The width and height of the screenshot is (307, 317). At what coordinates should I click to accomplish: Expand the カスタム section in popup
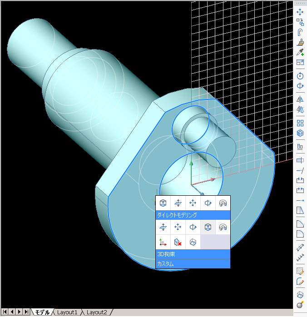click(193, 263)
